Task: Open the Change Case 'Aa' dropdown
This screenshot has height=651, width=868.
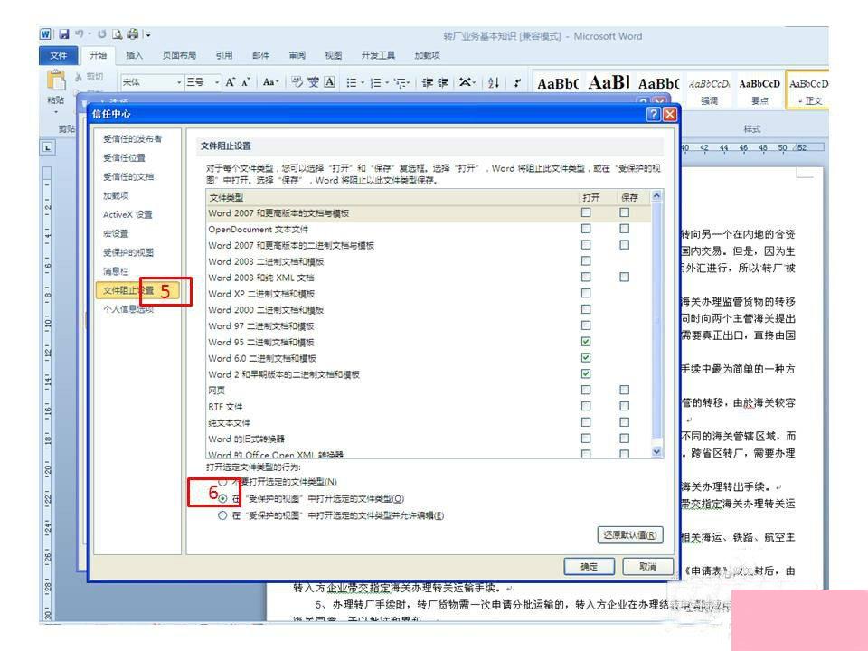Action: 270,82
